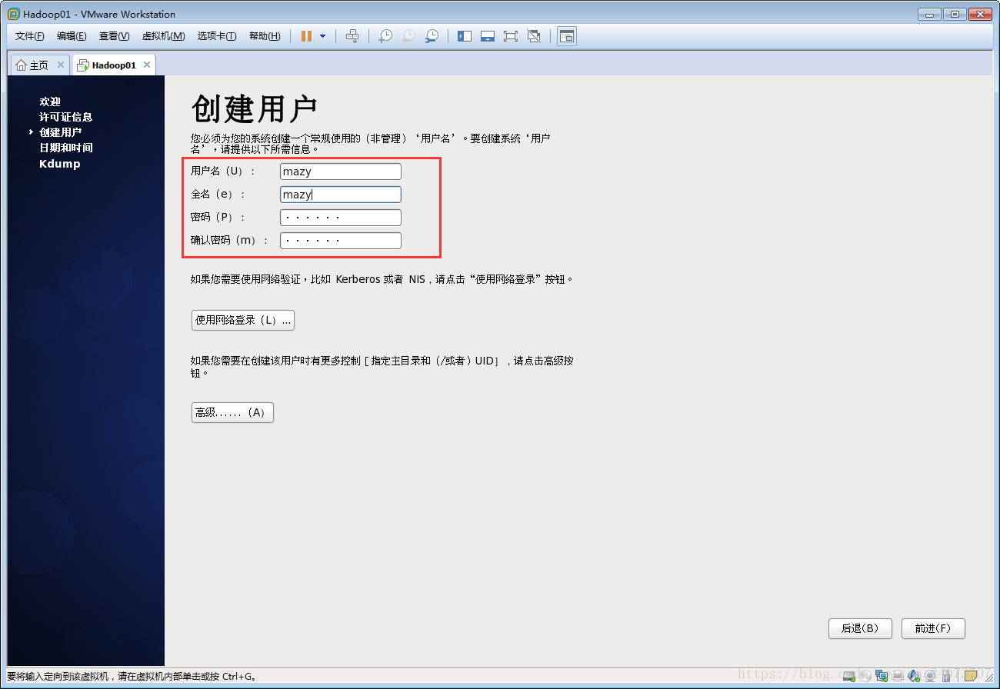
Task: Click the USB device status bar icon
Action: [x=946, y=676]
